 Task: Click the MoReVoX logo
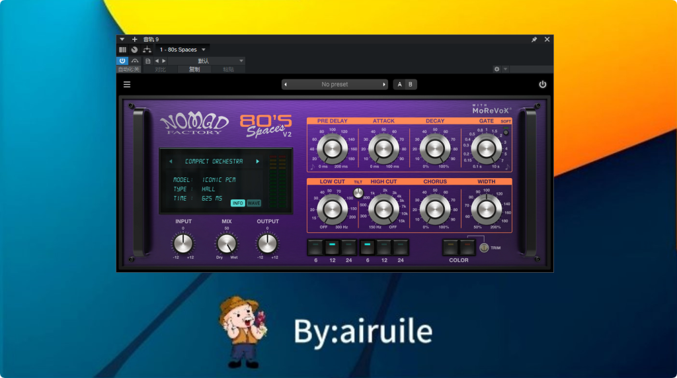(x=491, y=109)
